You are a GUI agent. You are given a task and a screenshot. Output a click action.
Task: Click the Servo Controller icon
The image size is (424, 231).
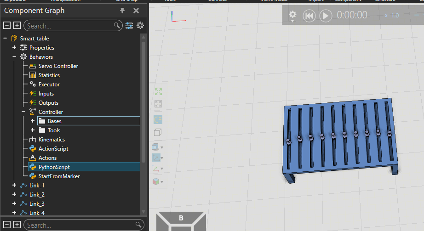click(33, 66)
